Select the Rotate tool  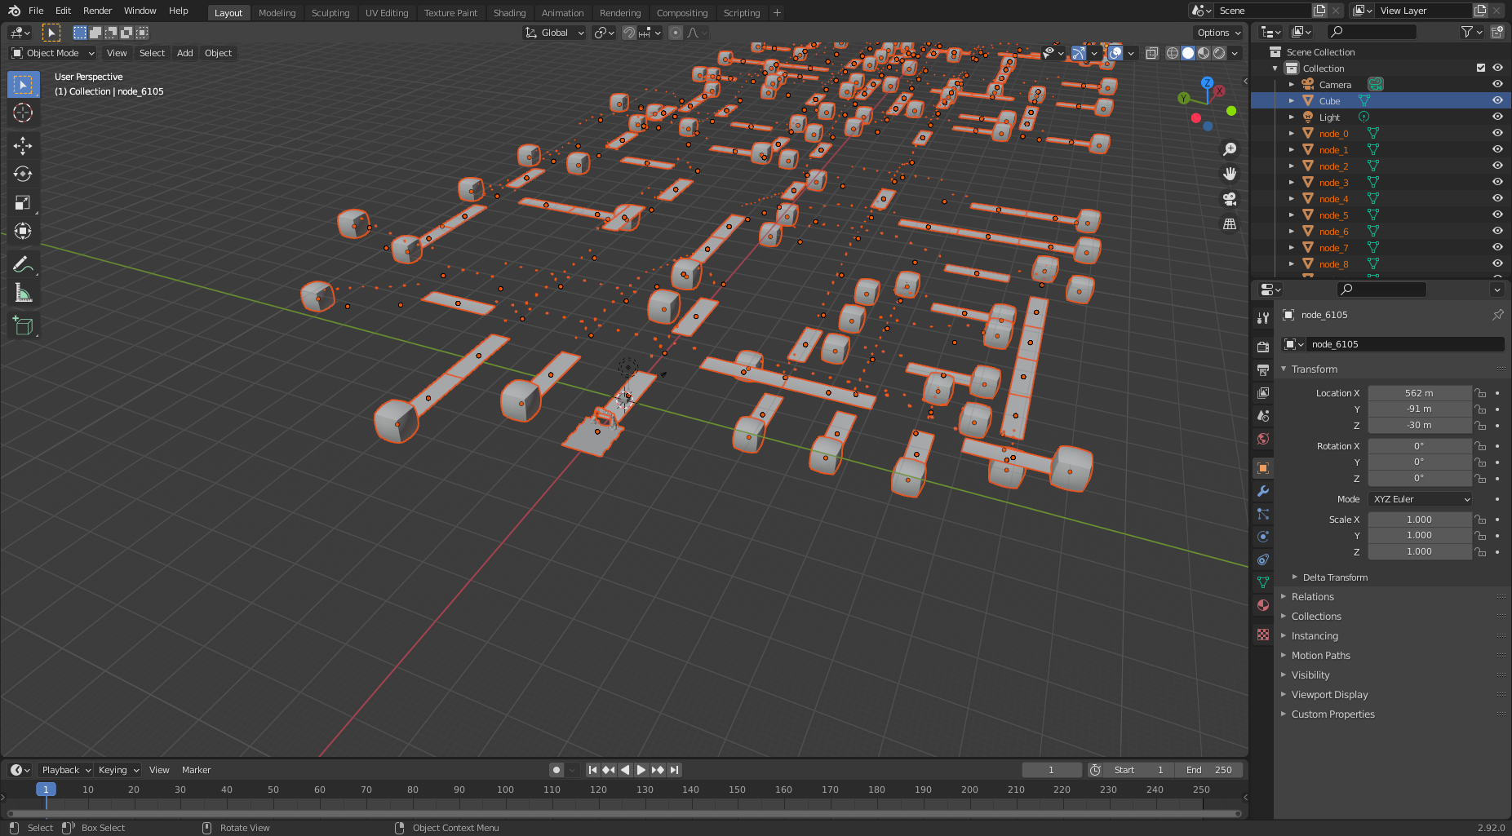tap(23, 174)
